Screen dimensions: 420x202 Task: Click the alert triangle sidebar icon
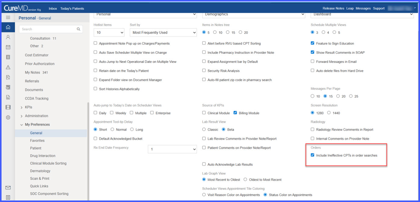(x=8, y=67)
